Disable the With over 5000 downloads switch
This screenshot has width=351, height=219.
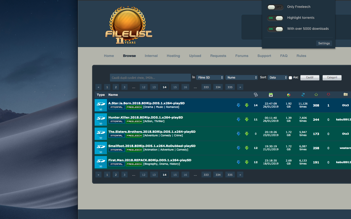(275, 29)
